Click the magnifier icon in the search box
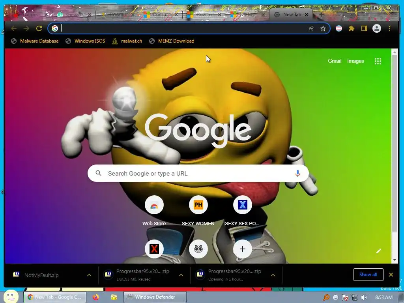Viewport: 404px width, 303px height. (98, 173)
